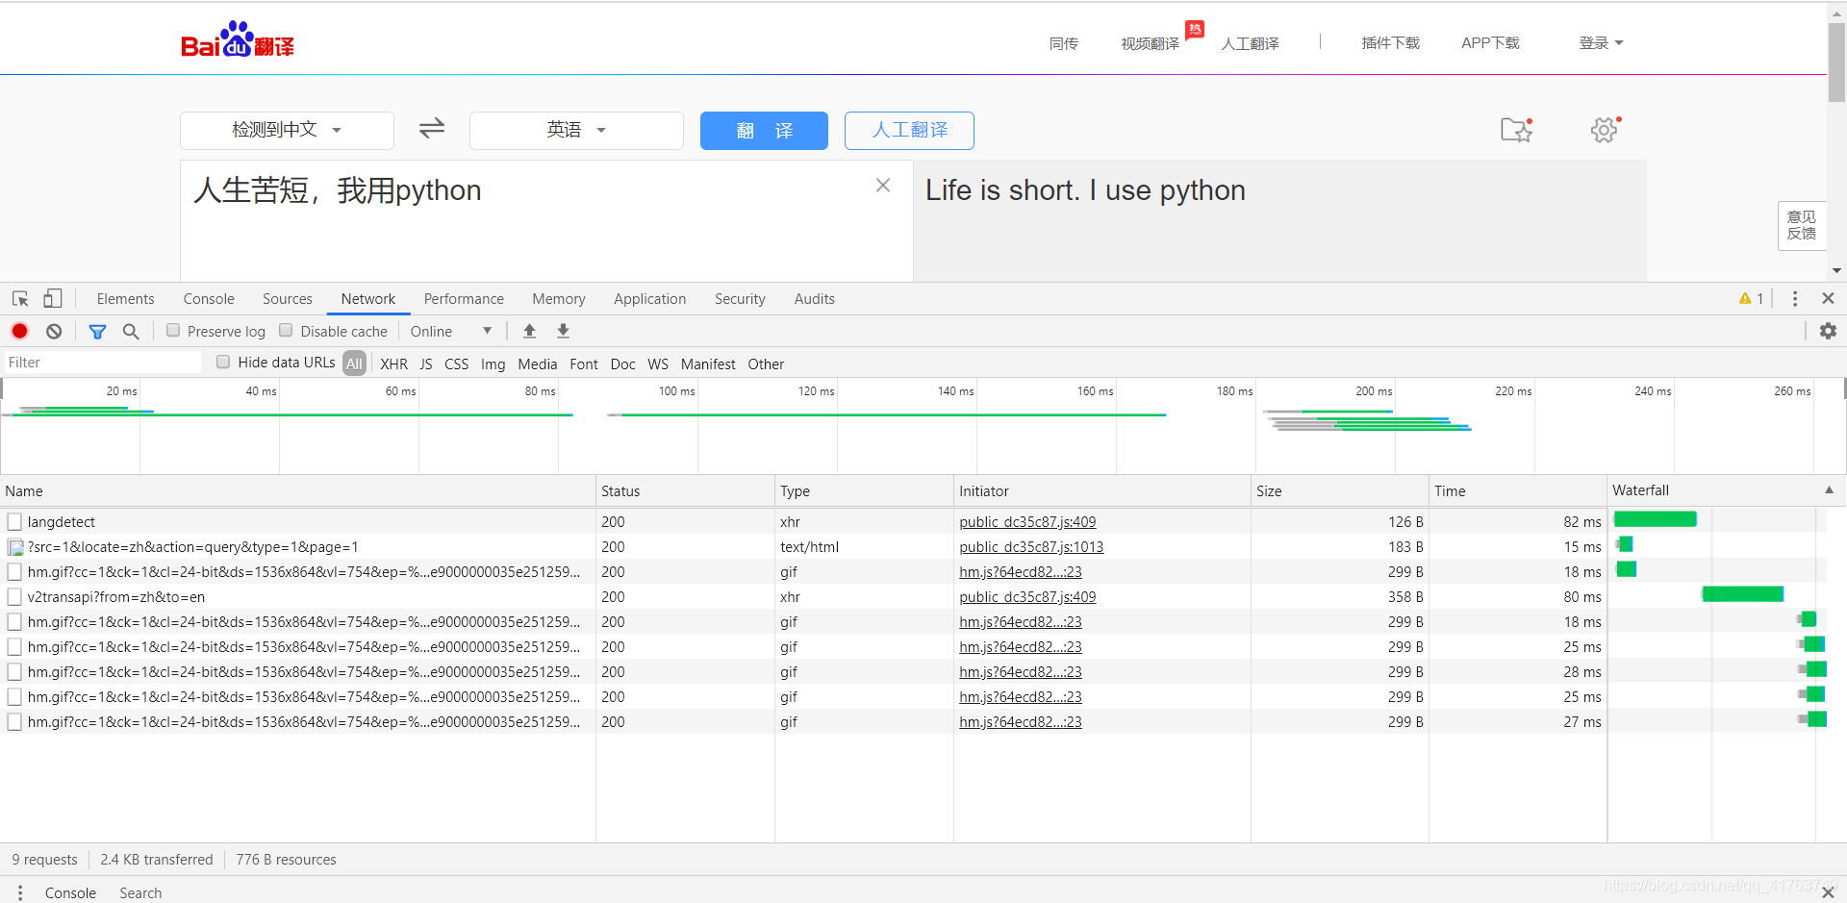1847x903 pixels.
Task: Export HAR with download arrow
Action: point(564,331)
